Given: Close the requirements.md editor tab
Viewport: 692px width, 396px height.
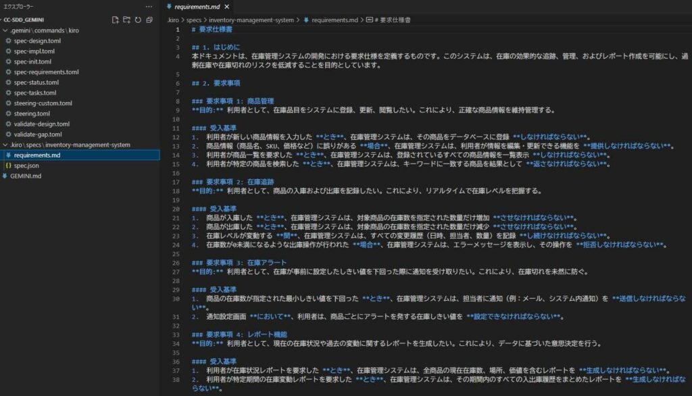Looking at the screenshot, I should pyautogui.click(x=227, y=7).
